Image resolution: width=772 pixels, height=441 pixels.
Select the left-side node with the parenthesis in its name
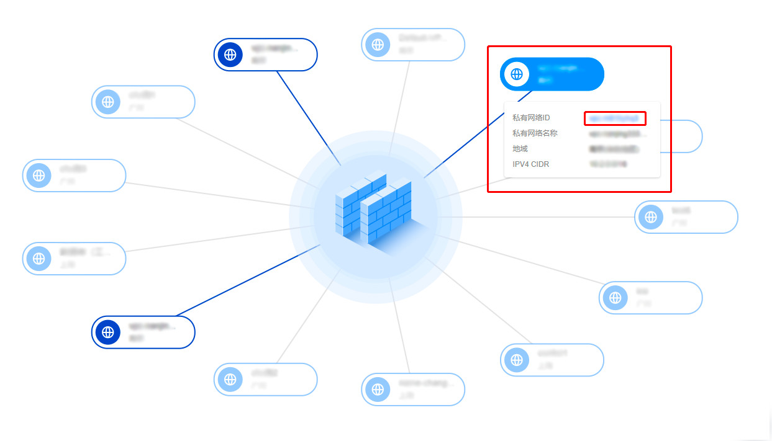tap(75, 258)
